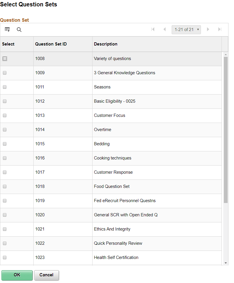The height and width of the screenshot is (283, 234).
Task: Jump to last rows with Last page icon
Action: (x=220, y=29)
